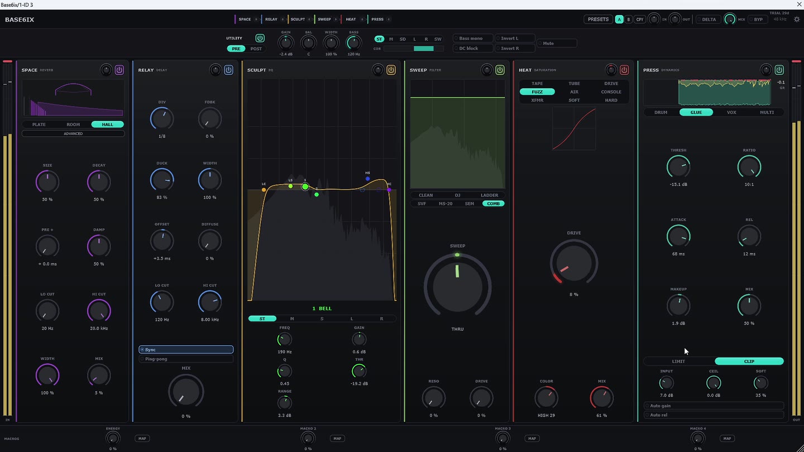Click the SPACE reverb DECAY knob
804x452 pixels.
click(x=99, y=181)
